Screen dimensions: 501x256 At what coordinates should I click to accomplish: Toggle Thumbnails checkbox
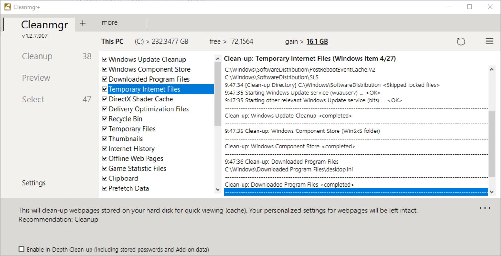point(105,139)
